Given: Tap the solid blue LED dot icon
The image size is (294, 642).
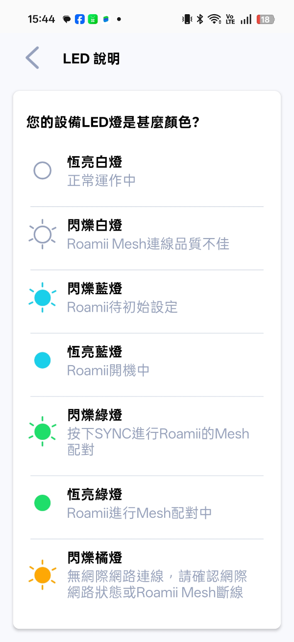Looking at the screenshot, I should coord(42,360).
